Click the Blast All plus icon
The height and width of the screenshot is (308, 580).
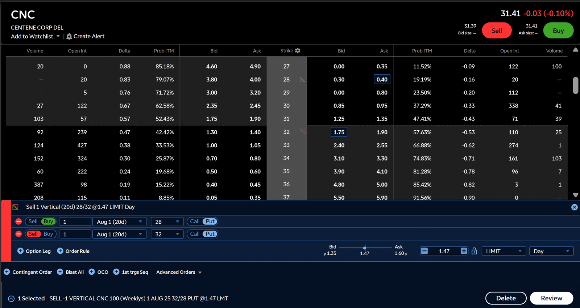tap(60, 272)
